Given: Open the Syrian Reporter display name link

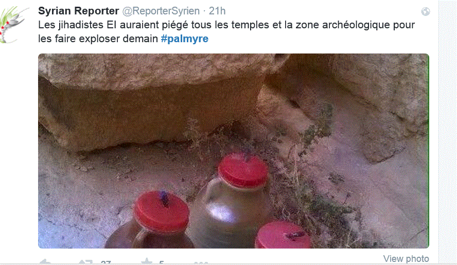Looking at the screenshot, I should [78, 11].
